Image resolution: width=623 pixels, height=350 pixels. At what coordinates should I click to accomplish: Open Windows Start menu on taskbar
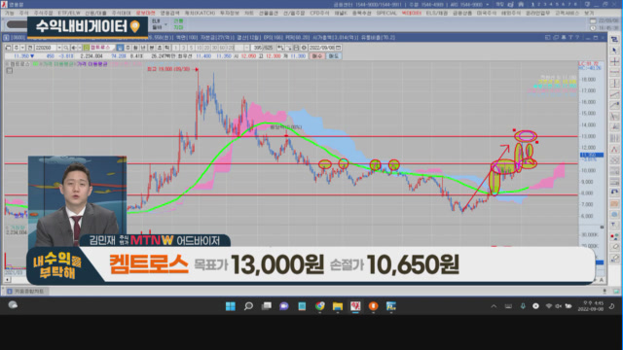[231, 306]
